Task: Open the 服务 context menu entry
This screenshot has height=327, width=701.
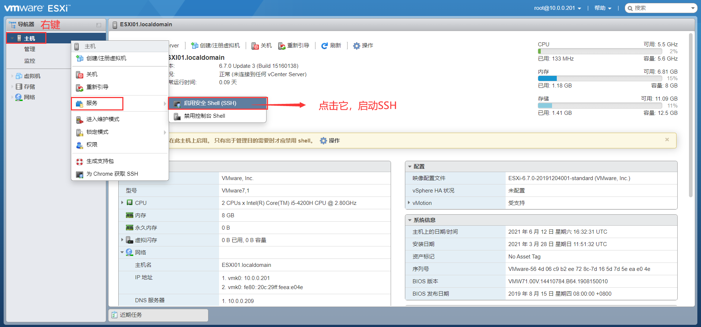Action: click(119, 103)
